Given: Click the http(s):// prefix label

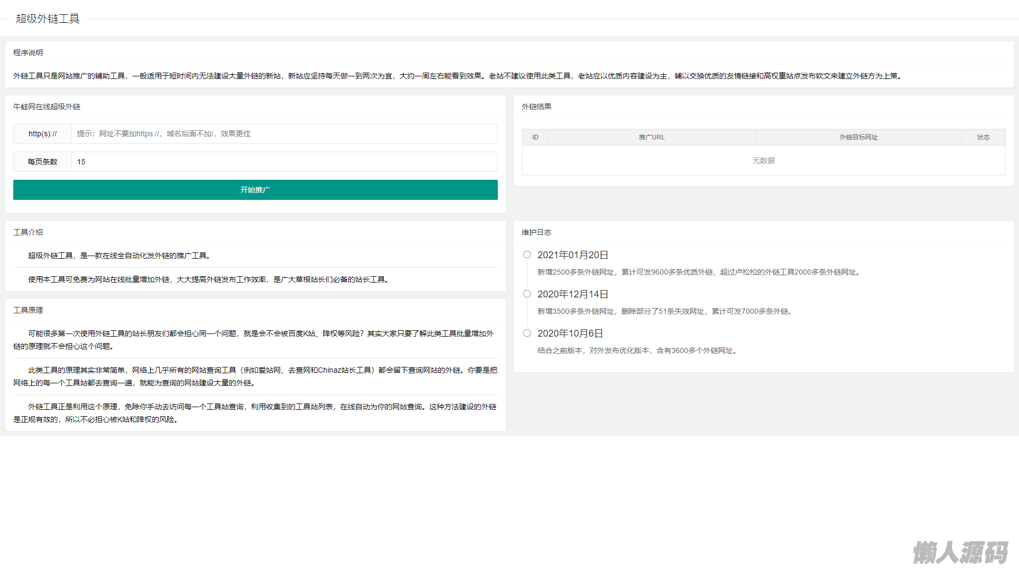Looking at the screenshot, I should (42, 134).
